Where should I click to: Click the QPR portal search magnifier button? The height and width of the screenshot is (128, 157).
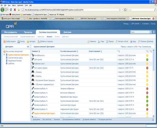click(x=150, y=32)
